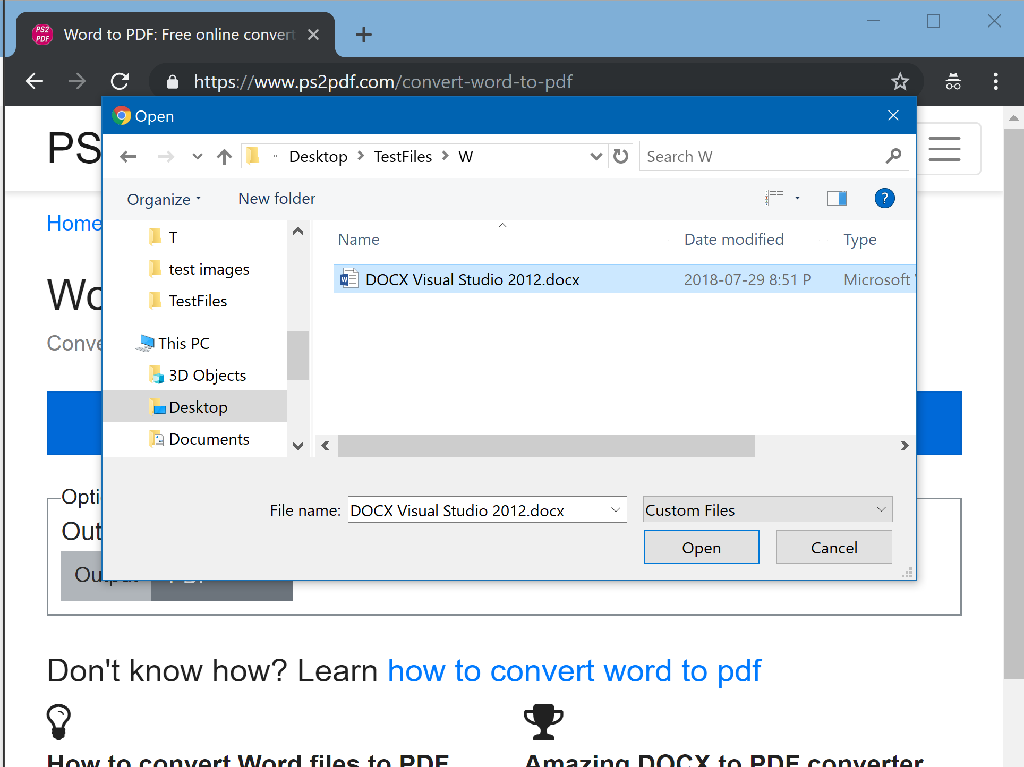
Task: Open recent locations chevron in dialog
Action: 197,156
